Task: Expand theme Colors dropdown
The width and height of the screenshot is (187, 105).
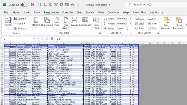Action: click(20, 19)
